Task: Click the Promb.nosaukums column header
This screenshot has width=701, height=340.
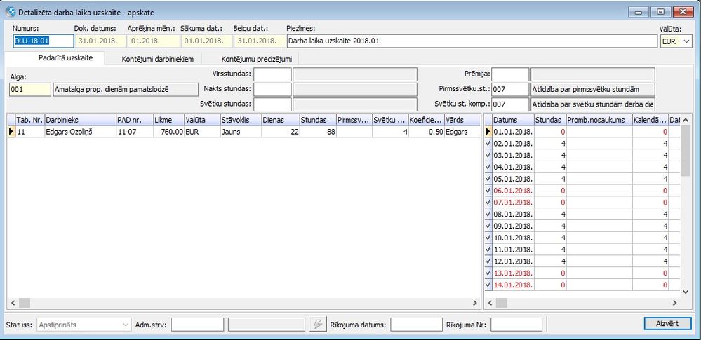Action: [599, 120]
